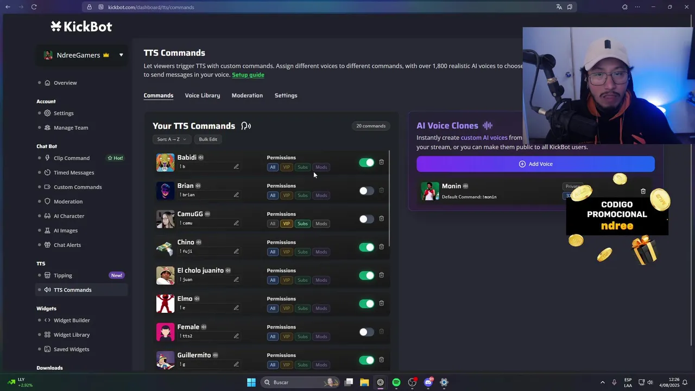Open File Explorer from the taskbar
Viewport: 695px width, 391px height.
point(364,382)
